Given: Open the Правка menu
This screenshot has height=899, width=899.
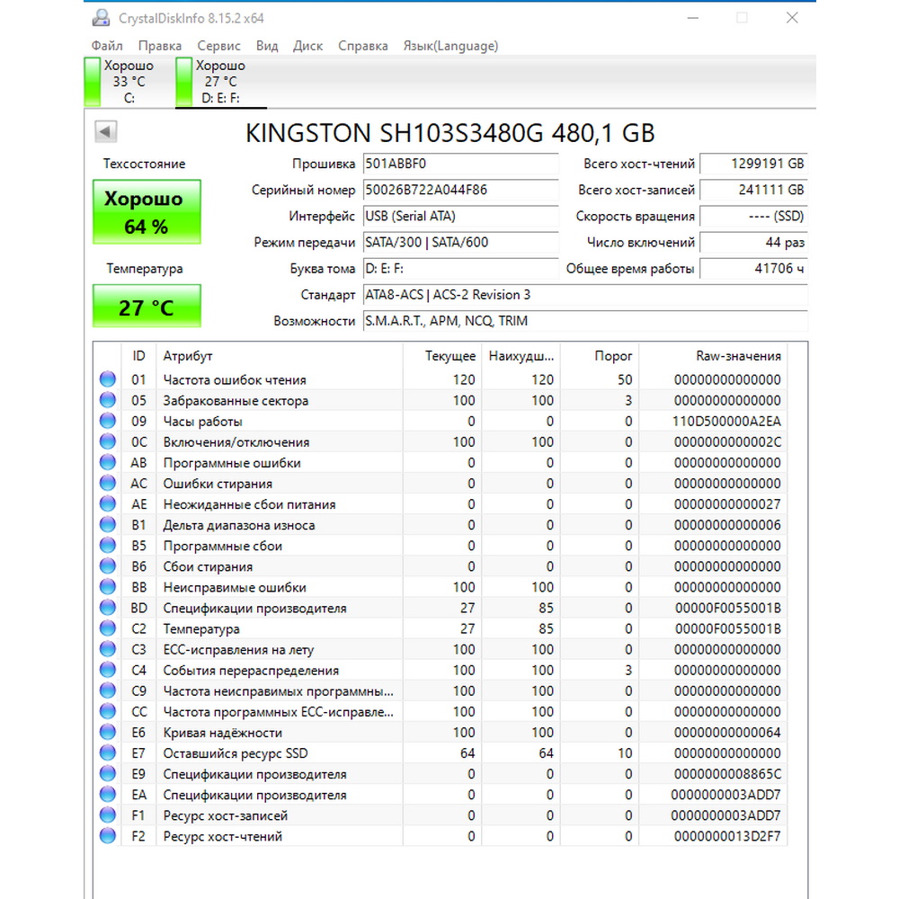Looking at the screenshot, I should coord(160,45).
